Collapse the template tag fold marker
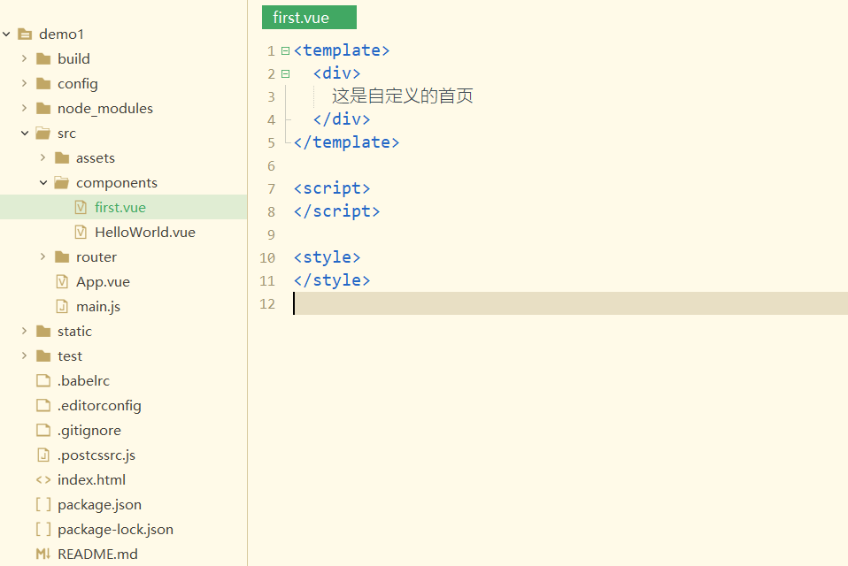Screen dimensions: 848x566 point(285,50)
